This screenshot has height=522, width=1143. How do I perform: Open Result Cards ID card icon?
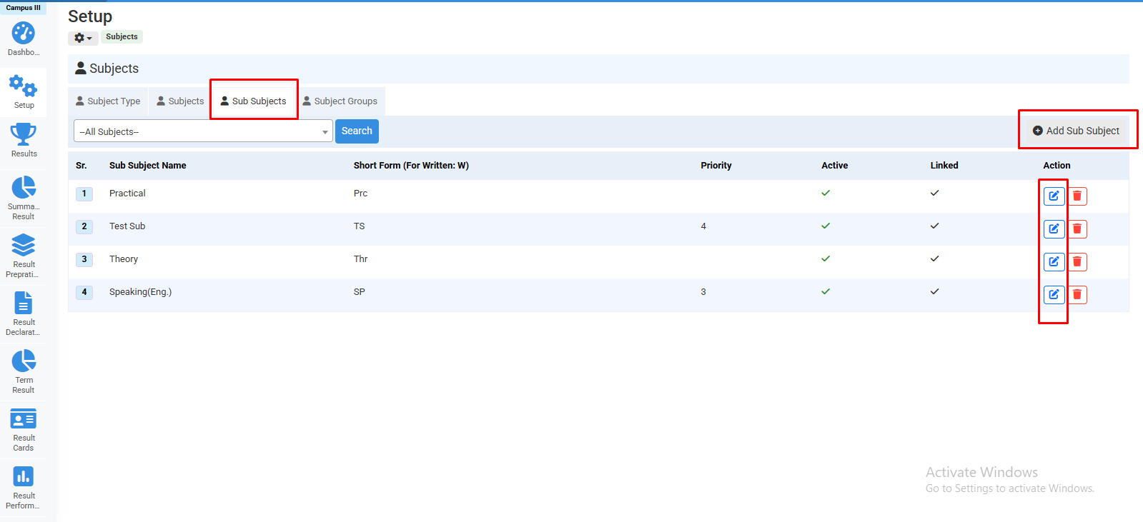[x=24, y=419]
